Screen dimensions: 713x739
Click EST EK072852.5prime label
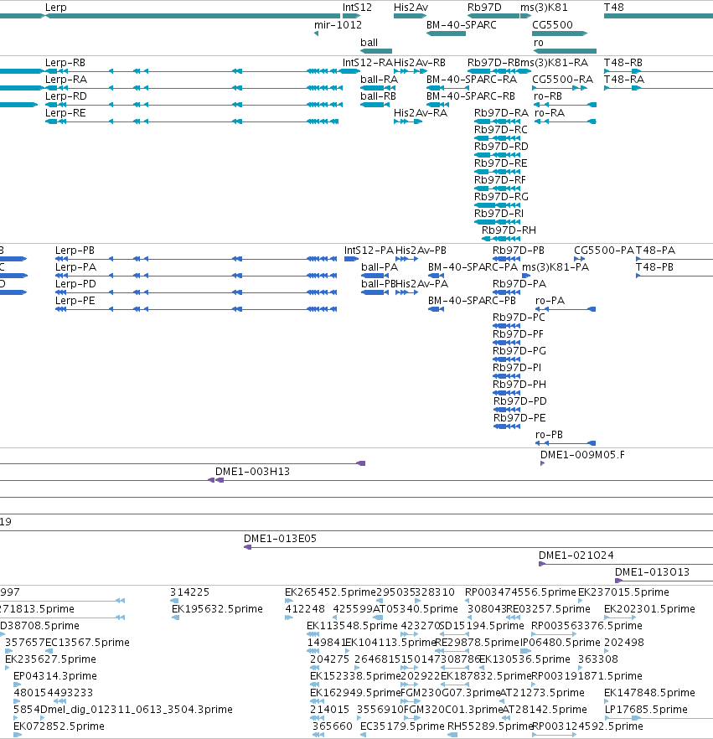59,726
